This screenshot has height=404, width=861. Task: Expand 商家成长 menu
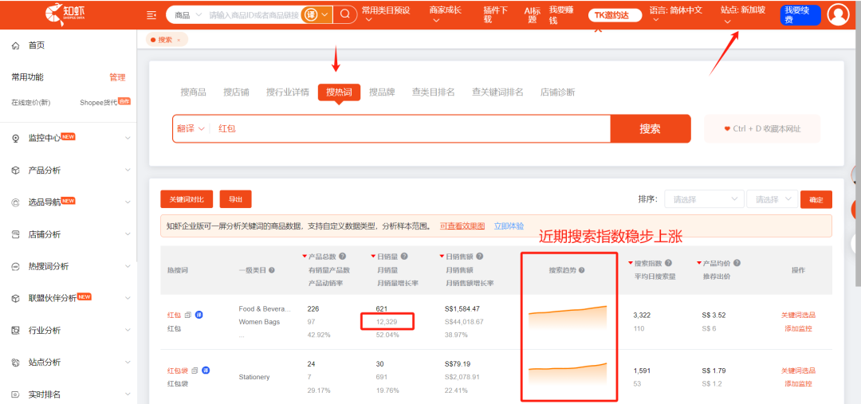click(446, 15)
